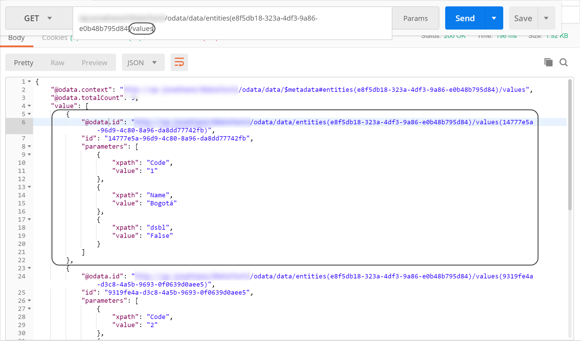The image size is (581, 341).
Task: Send the request
Action: coord(465,18)
